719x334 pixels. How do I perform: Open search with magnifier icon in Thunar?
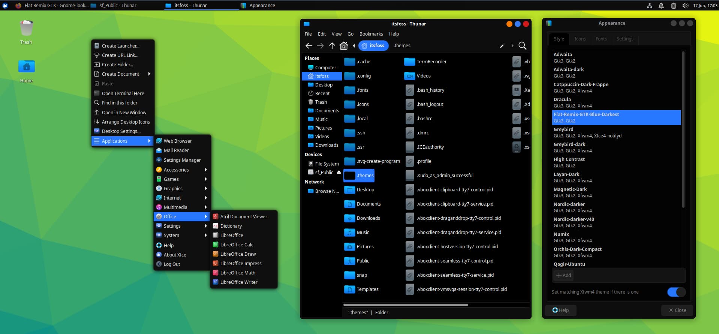tap(522, 46)
